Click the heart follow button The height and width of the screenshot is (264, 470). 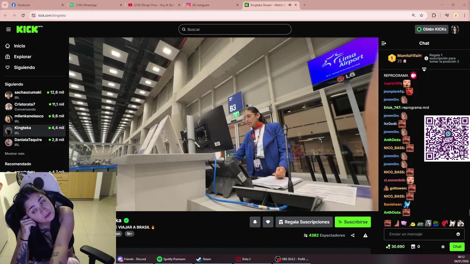click(x=268, y=222)
